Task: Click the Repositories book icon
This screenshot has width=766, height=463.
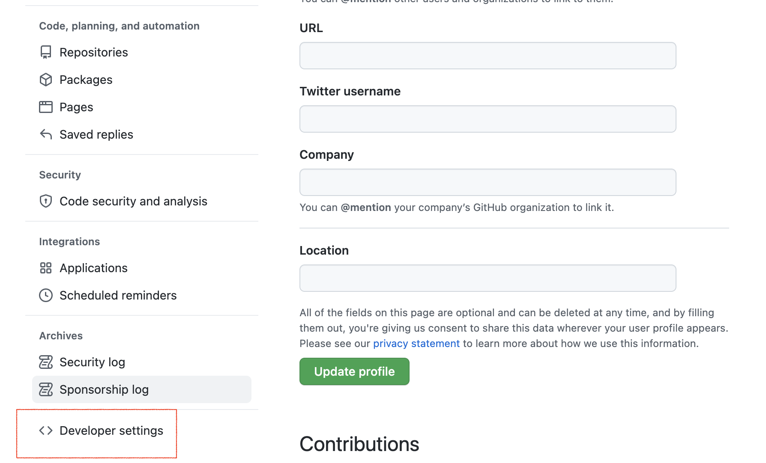Action: click(46, 52)
